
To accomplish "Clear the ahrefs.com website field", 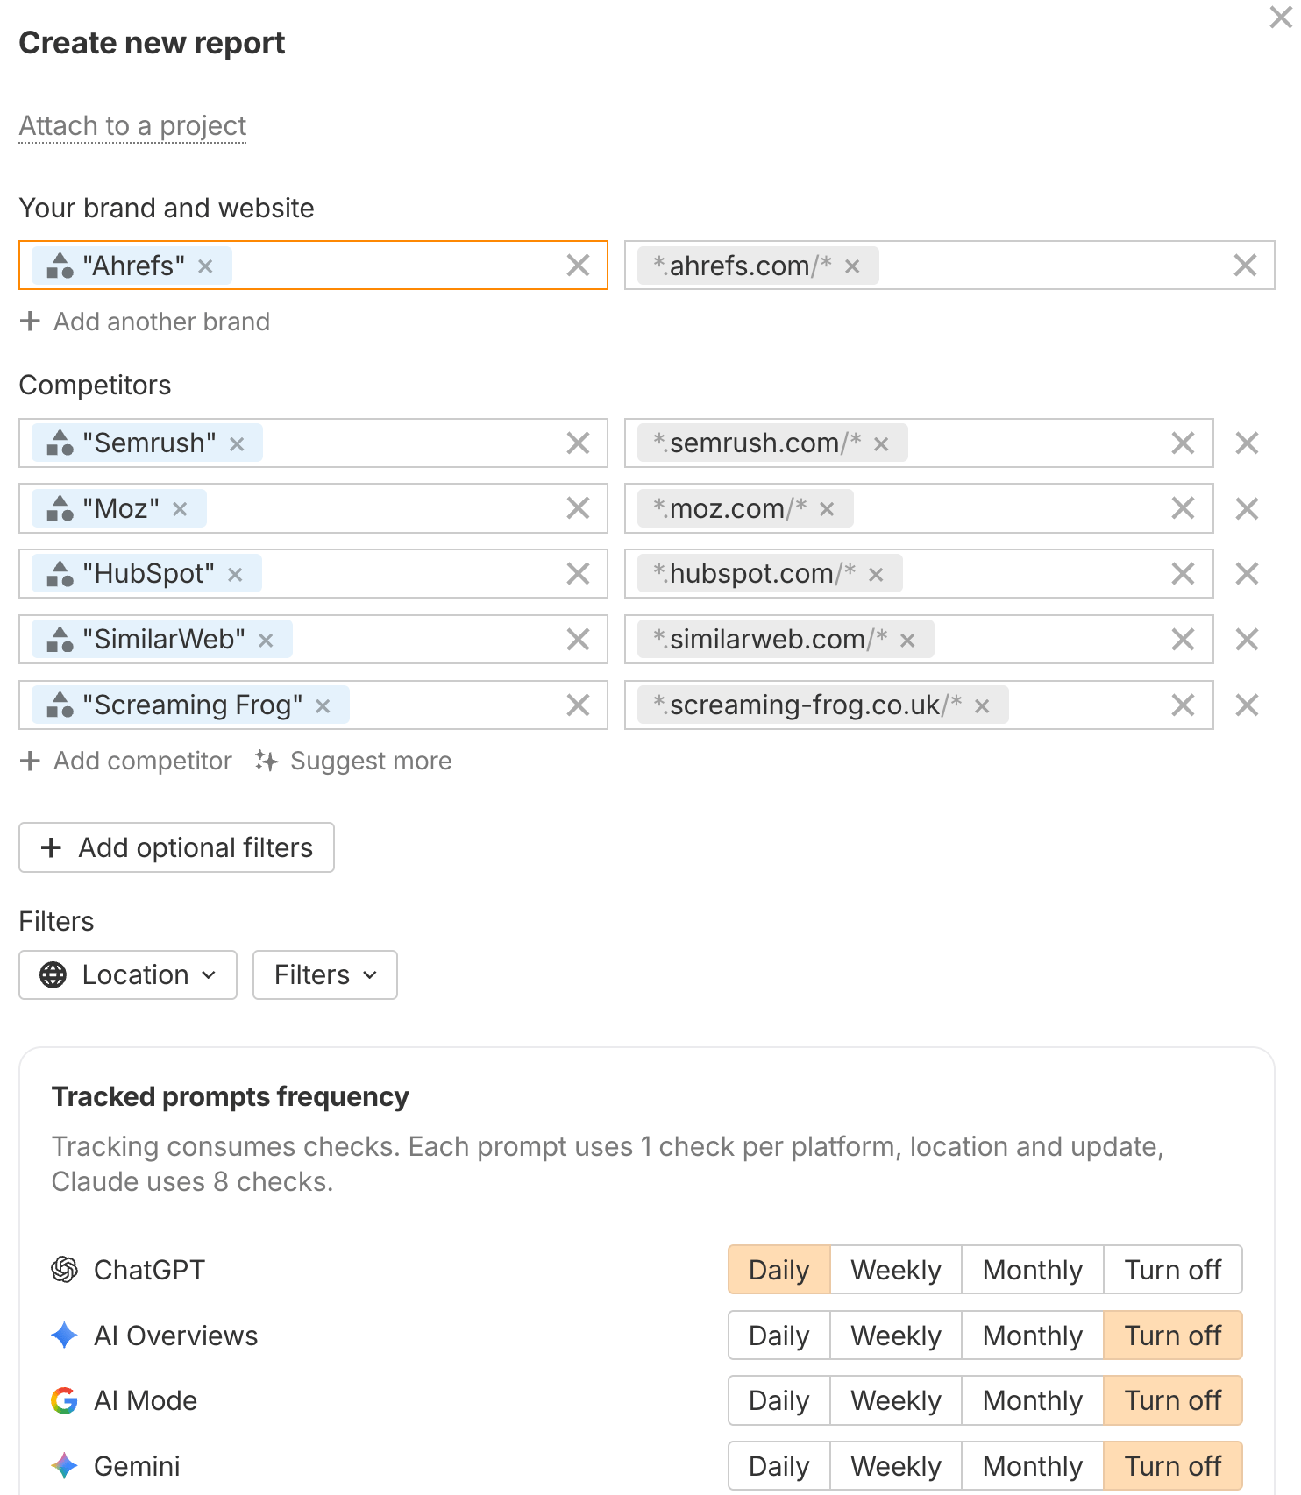I will pos(1245,266).
